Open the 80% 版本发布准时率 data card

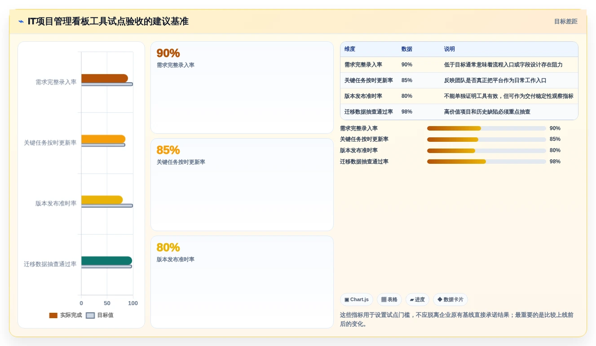[x=242, y=282]
